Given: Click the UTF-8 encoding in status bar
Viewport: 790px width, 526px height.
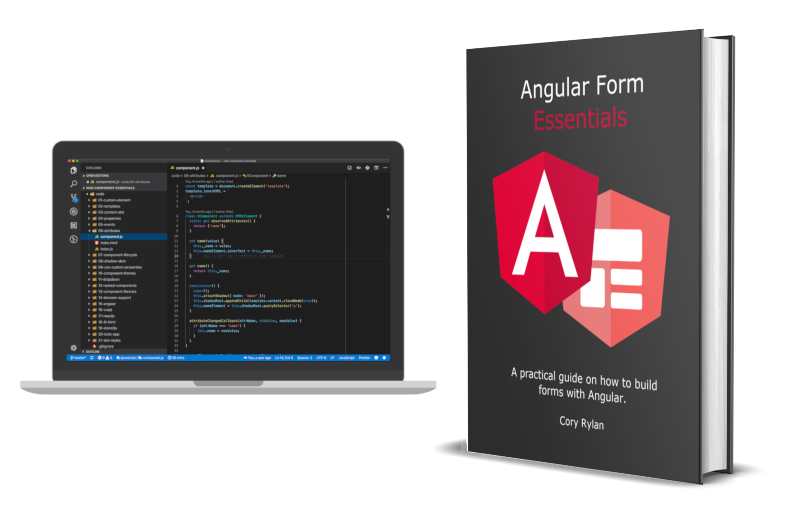Looking at the screenshot, I should pyautogui.click(x=321, y=358).
